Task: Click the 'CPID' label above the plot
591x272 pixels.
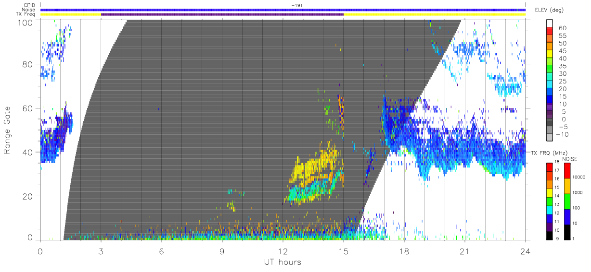Action: [x=30, y=5]
